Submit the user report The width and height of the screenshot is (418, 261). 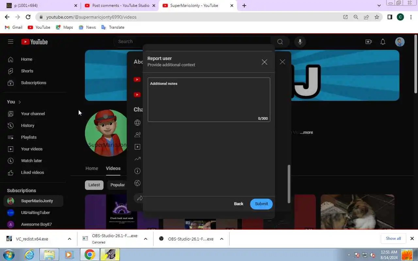[261, 204]
